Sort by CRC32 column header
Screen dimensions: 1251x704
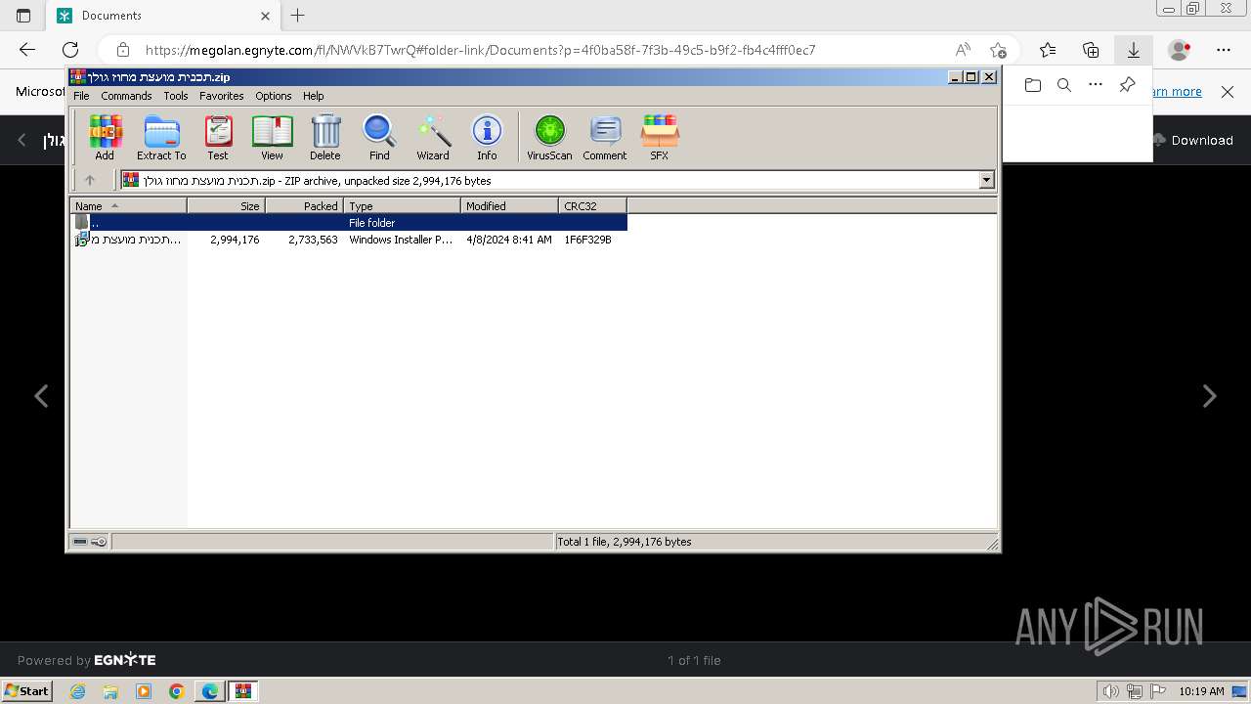click(592, 205)
